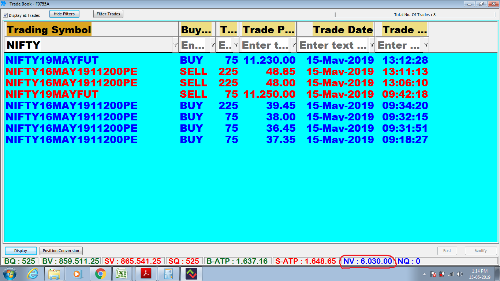The width and height of the screenshot is (500, 281).
Task: Open the Windows Start menu
Action: (x=10, y=274)
